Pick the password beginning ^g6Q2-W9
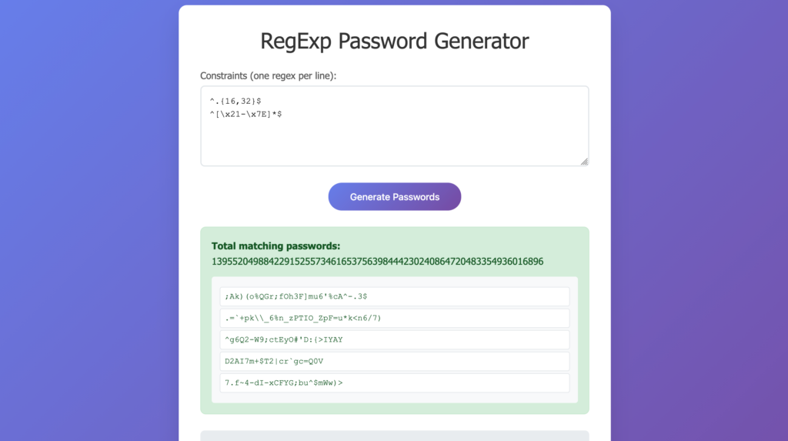This screenshot has width=788, height=441. coord(284,339)
